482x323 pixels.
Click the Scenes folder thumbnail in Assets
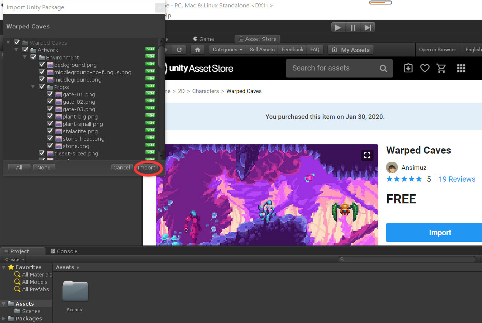click(x=75, y=291)
